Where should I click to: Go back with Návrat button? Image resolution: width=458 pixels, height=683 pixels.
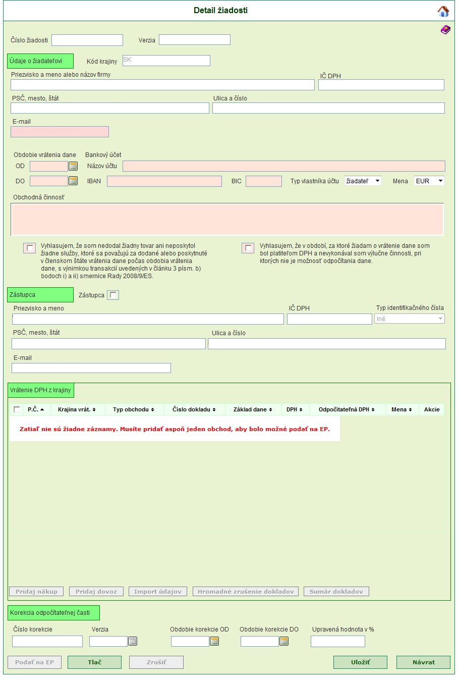coord(423,662)
